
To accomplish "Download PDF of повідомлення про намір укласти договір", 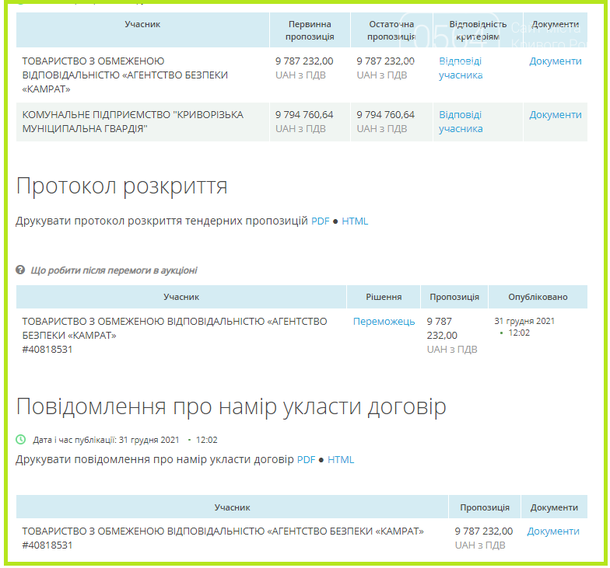I will click(x=307, y=459).
